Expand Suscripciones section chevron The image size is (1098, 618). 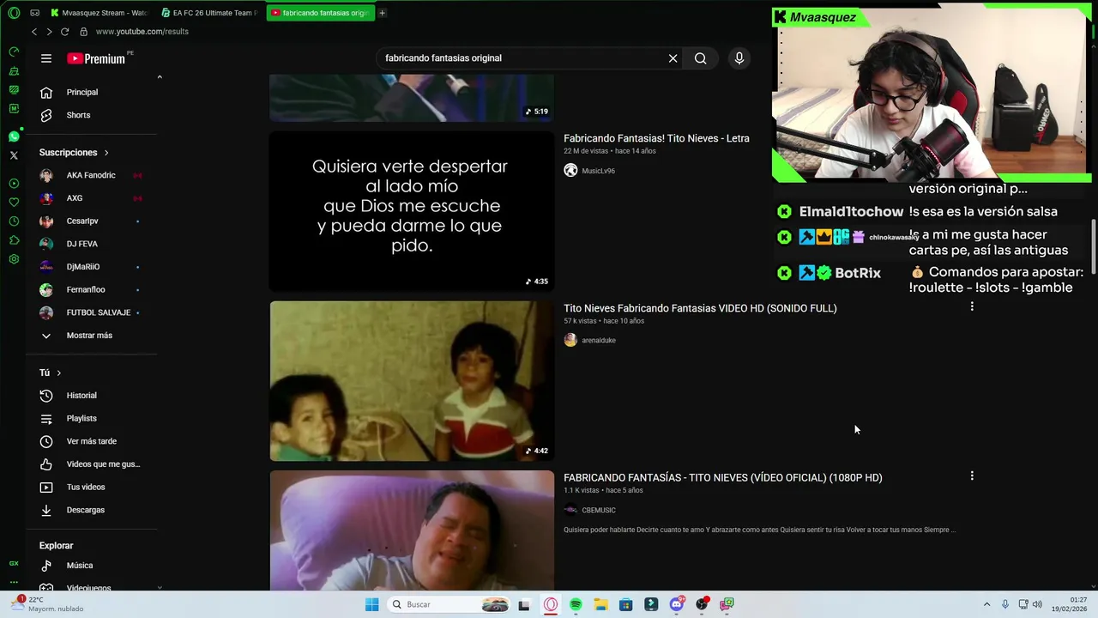[106, 153]
